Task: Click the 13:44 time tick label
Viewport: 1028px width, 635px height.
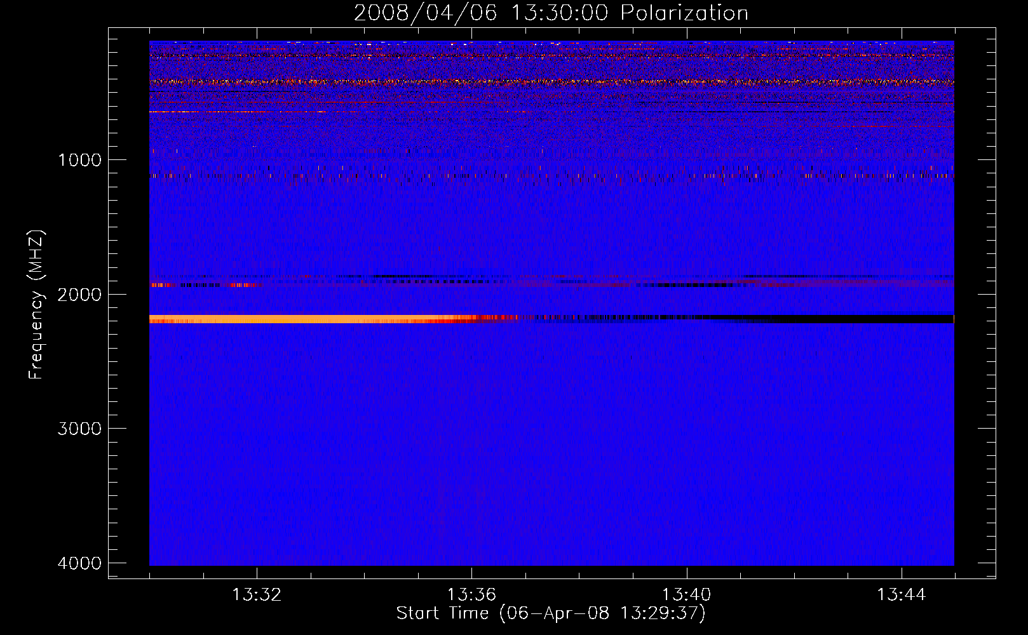Action: click(902, 595)
